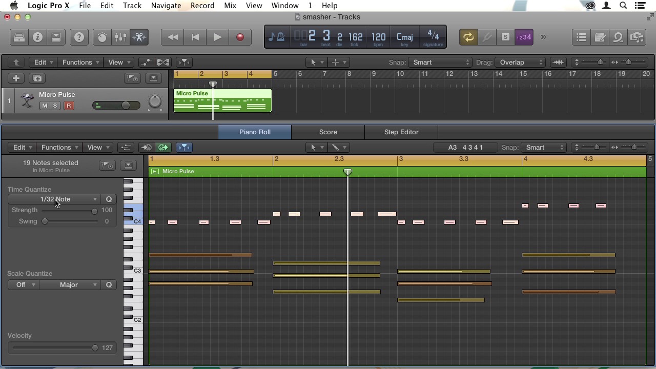This screenshot has width=656, height=369.
Task: Click Piano Roll automation lane button
Action: (126, 148)
